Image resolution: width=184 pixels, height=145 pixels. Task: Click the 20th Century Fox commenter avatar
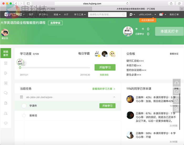130,99
